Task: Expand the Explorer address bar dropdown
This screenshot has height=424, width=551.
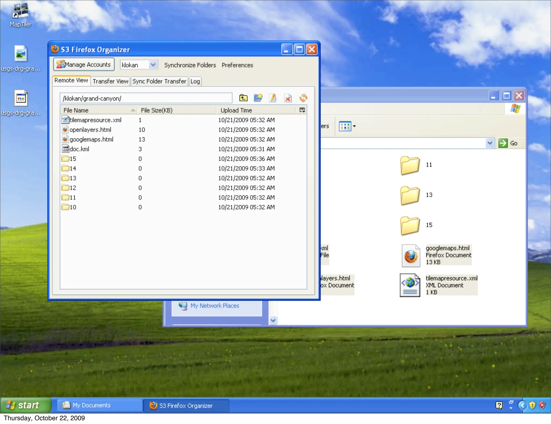Action: [x=490, y=143]
